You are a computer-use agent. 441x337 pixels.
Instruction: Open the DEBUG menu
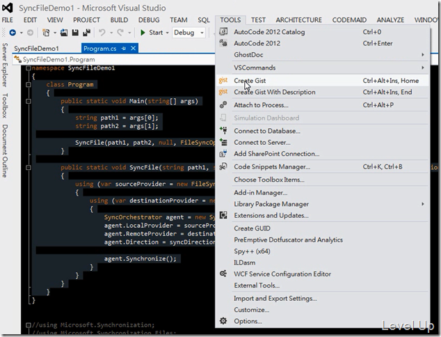click(149, 20)
